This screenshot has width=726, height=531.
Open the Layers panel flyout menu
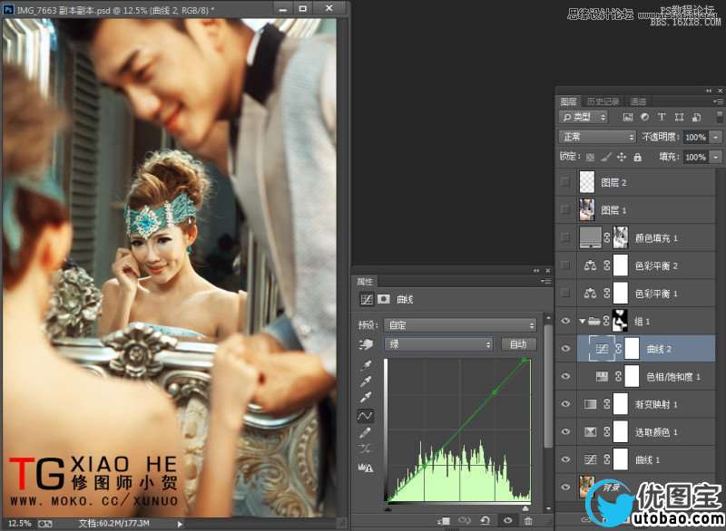718,101
